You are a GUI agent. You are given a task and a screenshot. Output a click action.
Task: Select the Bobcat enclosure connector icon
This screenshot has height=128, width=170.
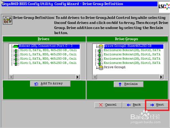tap(16, 46)
